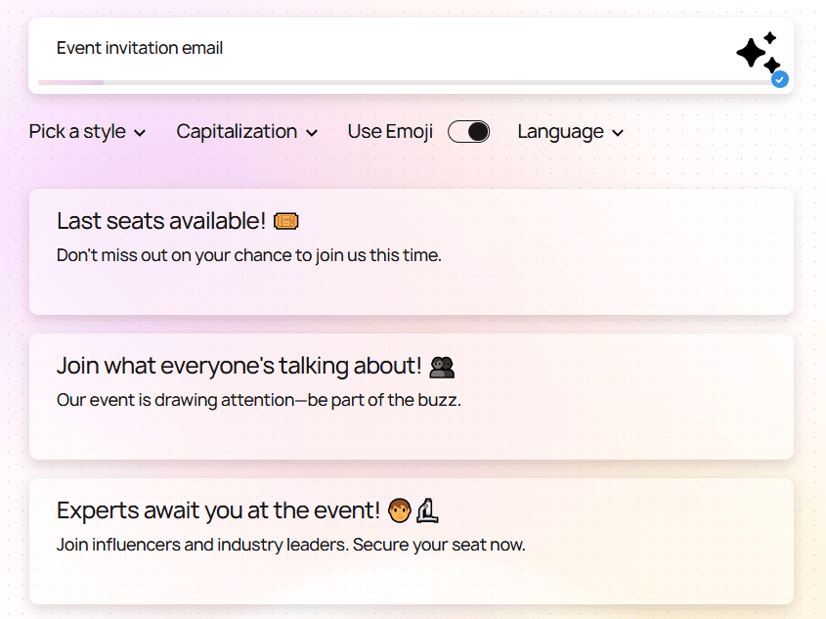This screenshot has width=826, height=619.
Task: Click the Don't miss out description text
Action: (x=247, y=254)
